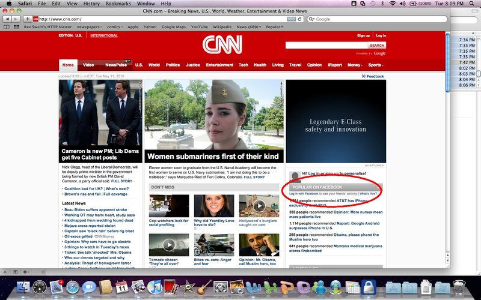Viewport: 481px width, 300px height.
Task: Play Hollywood's burglars video thumbnail
Action: (x=259, y=206)
